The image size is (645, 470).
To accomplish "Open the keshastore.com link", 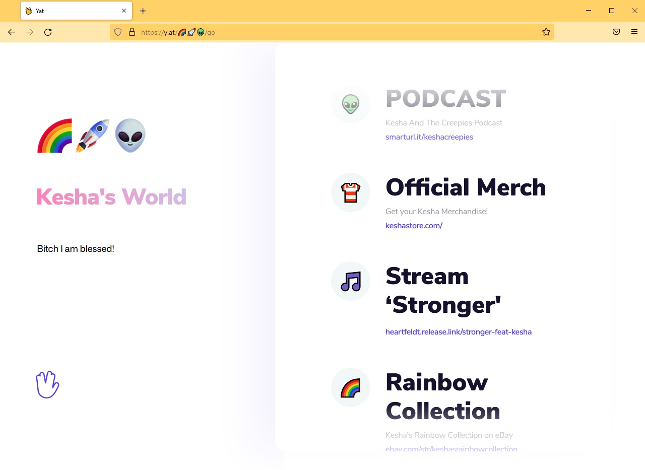I will pos(413,226).
